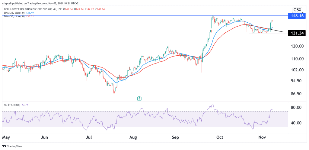Click the May label on time axis
Viewport: 309px width, 150px height.
[6, 138]
